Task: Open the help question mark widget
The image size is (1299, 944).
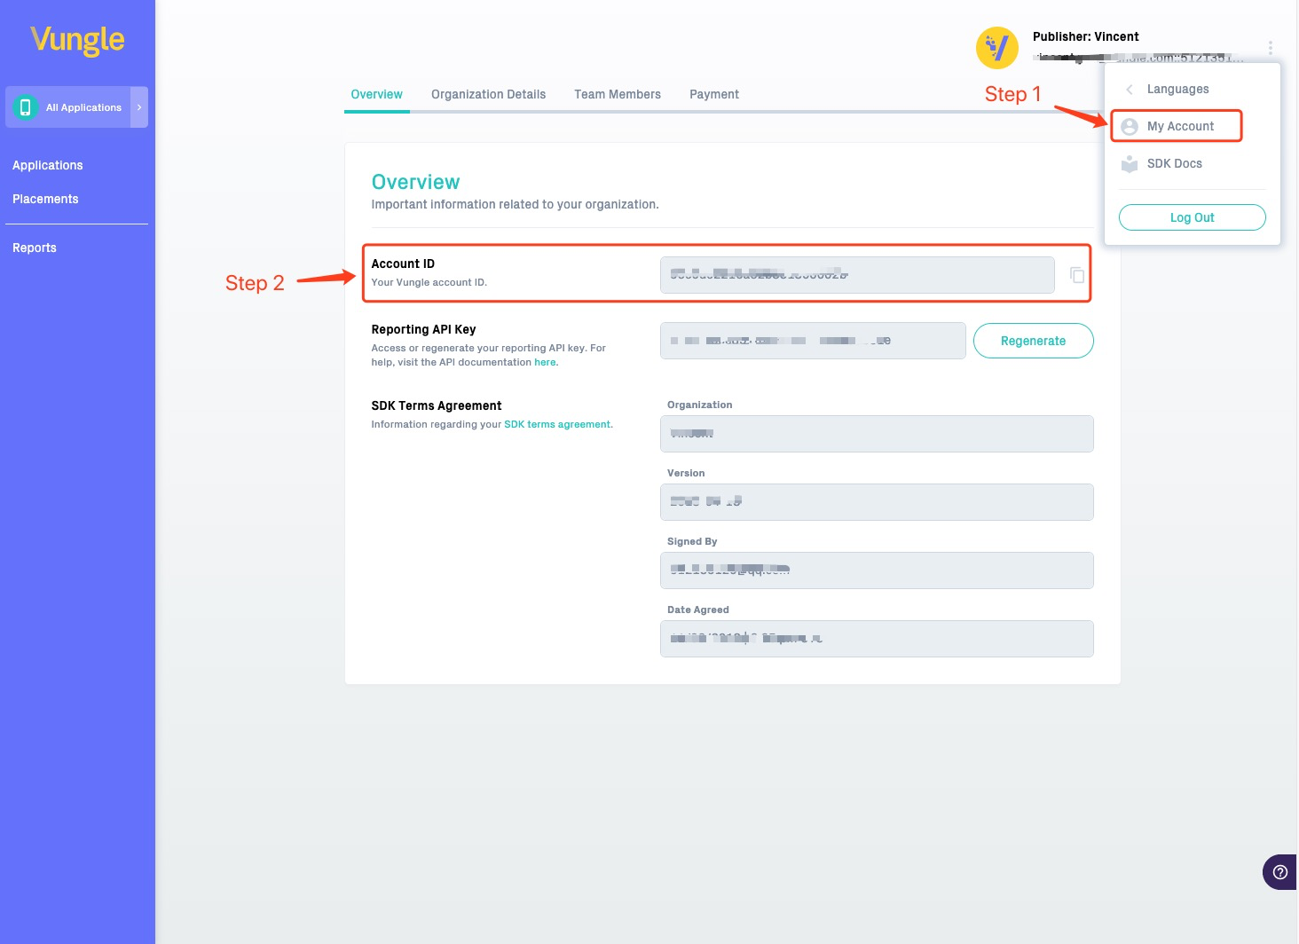Action: point(1279,872)
